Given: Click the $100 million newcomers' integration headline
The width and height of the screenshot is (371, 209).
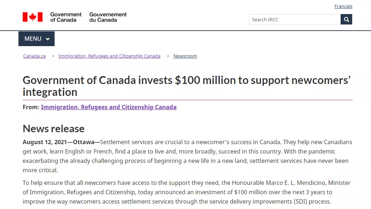Looking at the screenshot, I should pyautogui.click(x=186, y=86).
